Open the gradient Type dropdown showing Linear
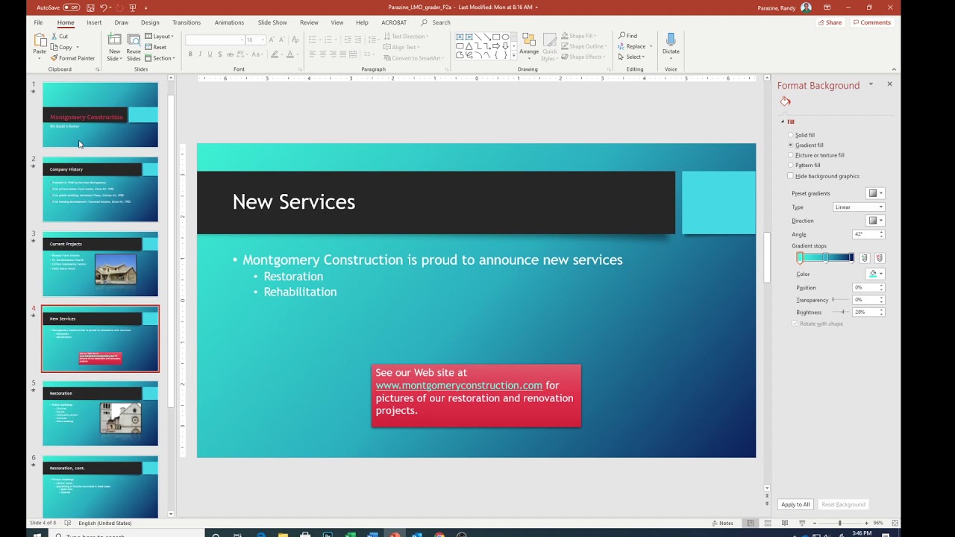The height and width of the screenshot is (537, 955). pyautogui.click(x=859, y=207)
